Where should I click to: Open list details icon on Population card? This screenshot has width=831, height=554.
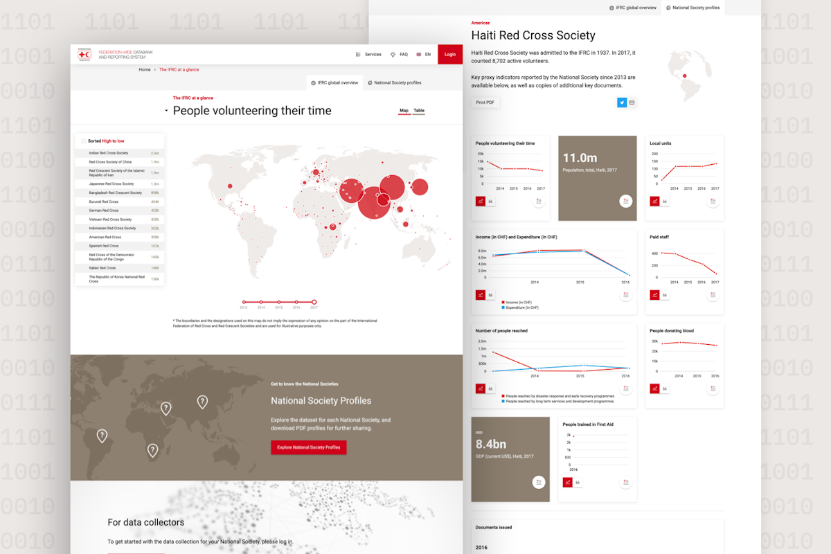625,202
